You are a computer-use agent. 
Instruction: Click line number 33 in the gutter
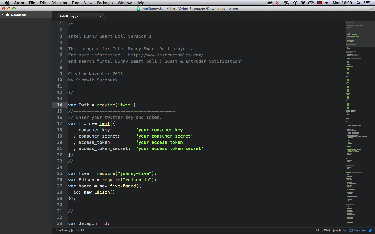click(x=60, y=223)
